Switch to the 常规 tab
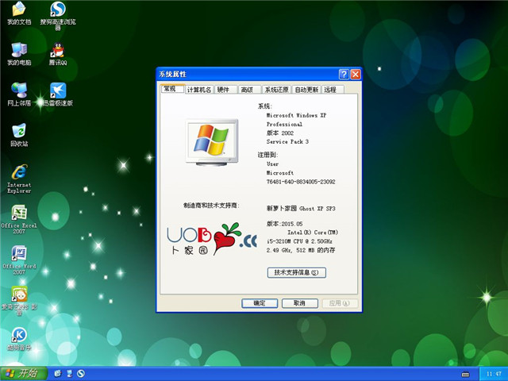 tap(173, 89)
